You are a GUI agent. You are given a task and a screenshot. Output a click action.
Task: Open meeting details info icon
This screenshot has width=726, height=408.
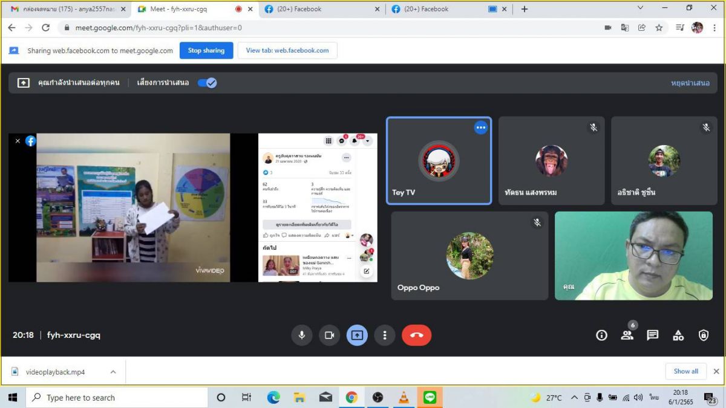click(x=601, y=335)
